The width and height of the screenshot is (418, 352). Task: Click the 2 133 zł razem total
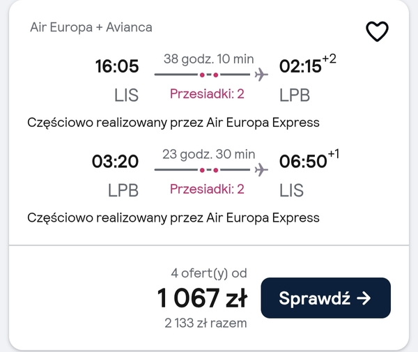pyautogui.click(x=206, y=323)
